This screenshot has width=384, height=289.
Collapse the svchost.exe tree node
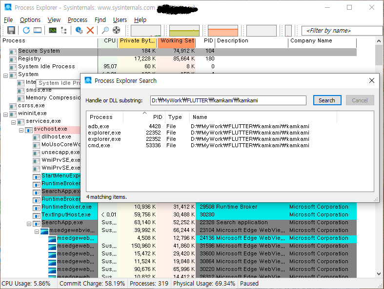click(x=21, y=131)
